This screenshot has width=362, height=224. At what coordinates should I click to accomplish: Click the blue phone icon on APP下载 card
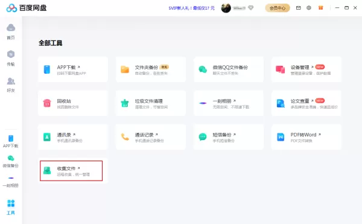[47, 69]
